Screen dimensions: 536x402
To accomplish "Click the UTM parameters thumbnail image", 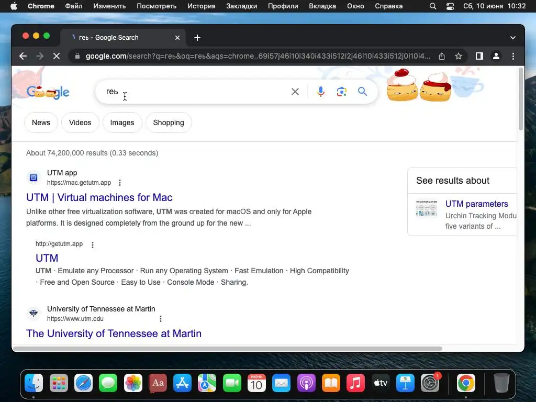I will coord(426,208).
